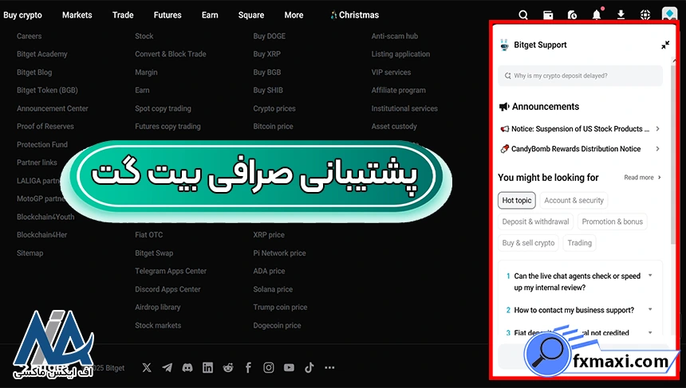
Task: Open the Trump coin price link
Action: coord(281,308)
